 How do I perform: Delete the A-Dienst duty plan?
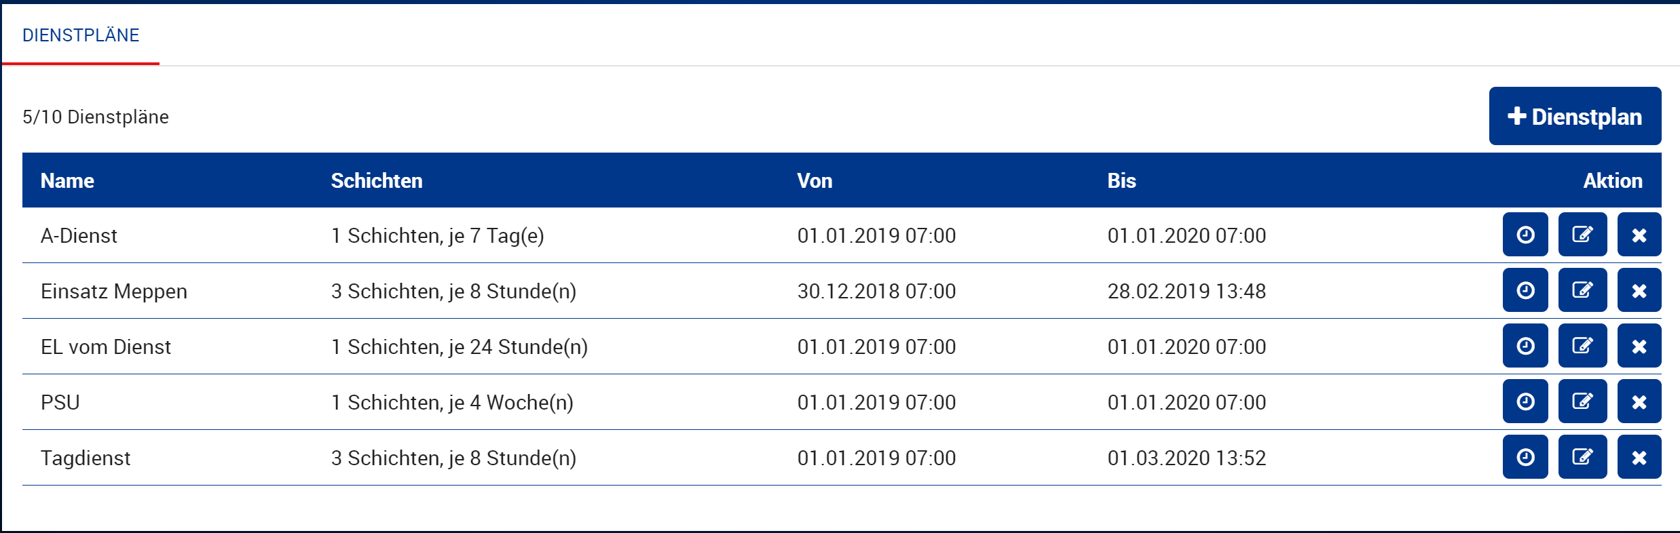[1639, 235]
